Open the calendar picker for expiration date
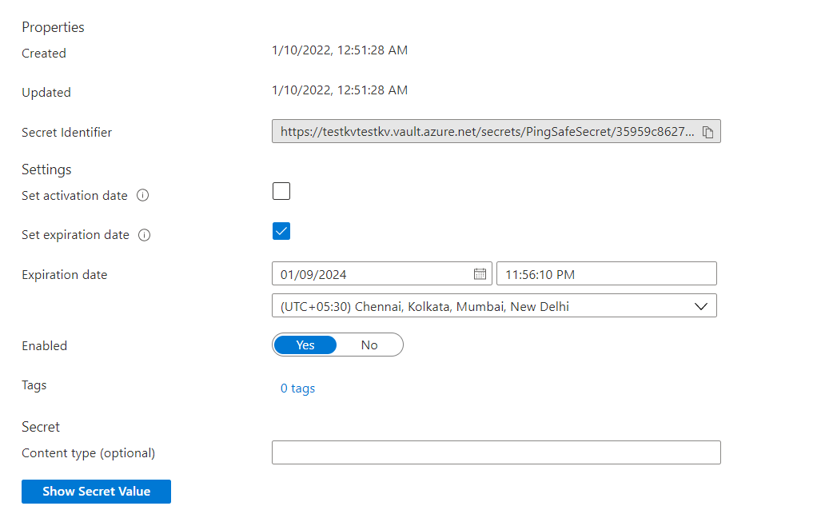The height and width of the screenshot is (506, 837). pos(480,274)
